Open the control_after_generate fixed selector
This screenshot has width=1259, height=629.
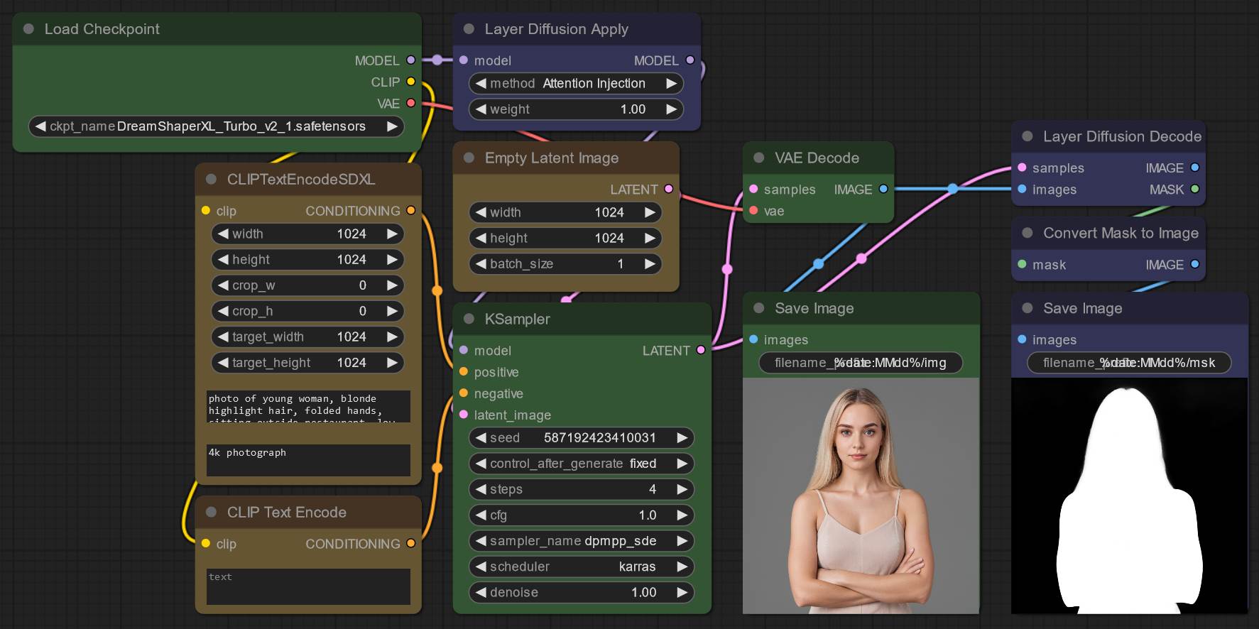coord(581,464)
